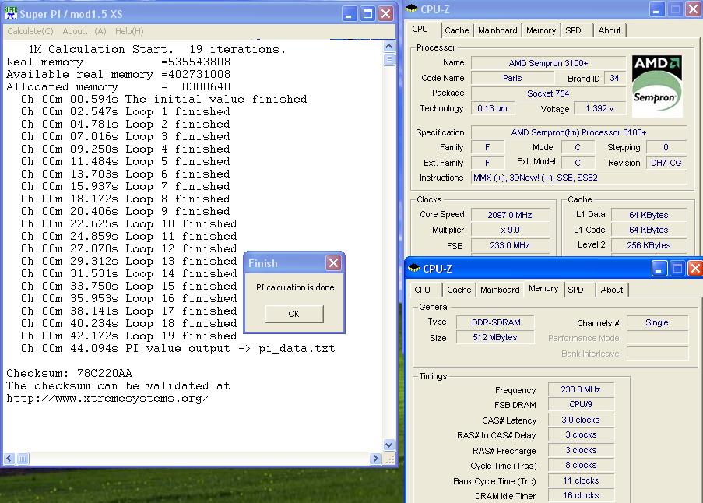Click the Super PI title bar app icon
The width and height of the screenshot is (703, 503).
pyautogui.click(x=10, y=13)
